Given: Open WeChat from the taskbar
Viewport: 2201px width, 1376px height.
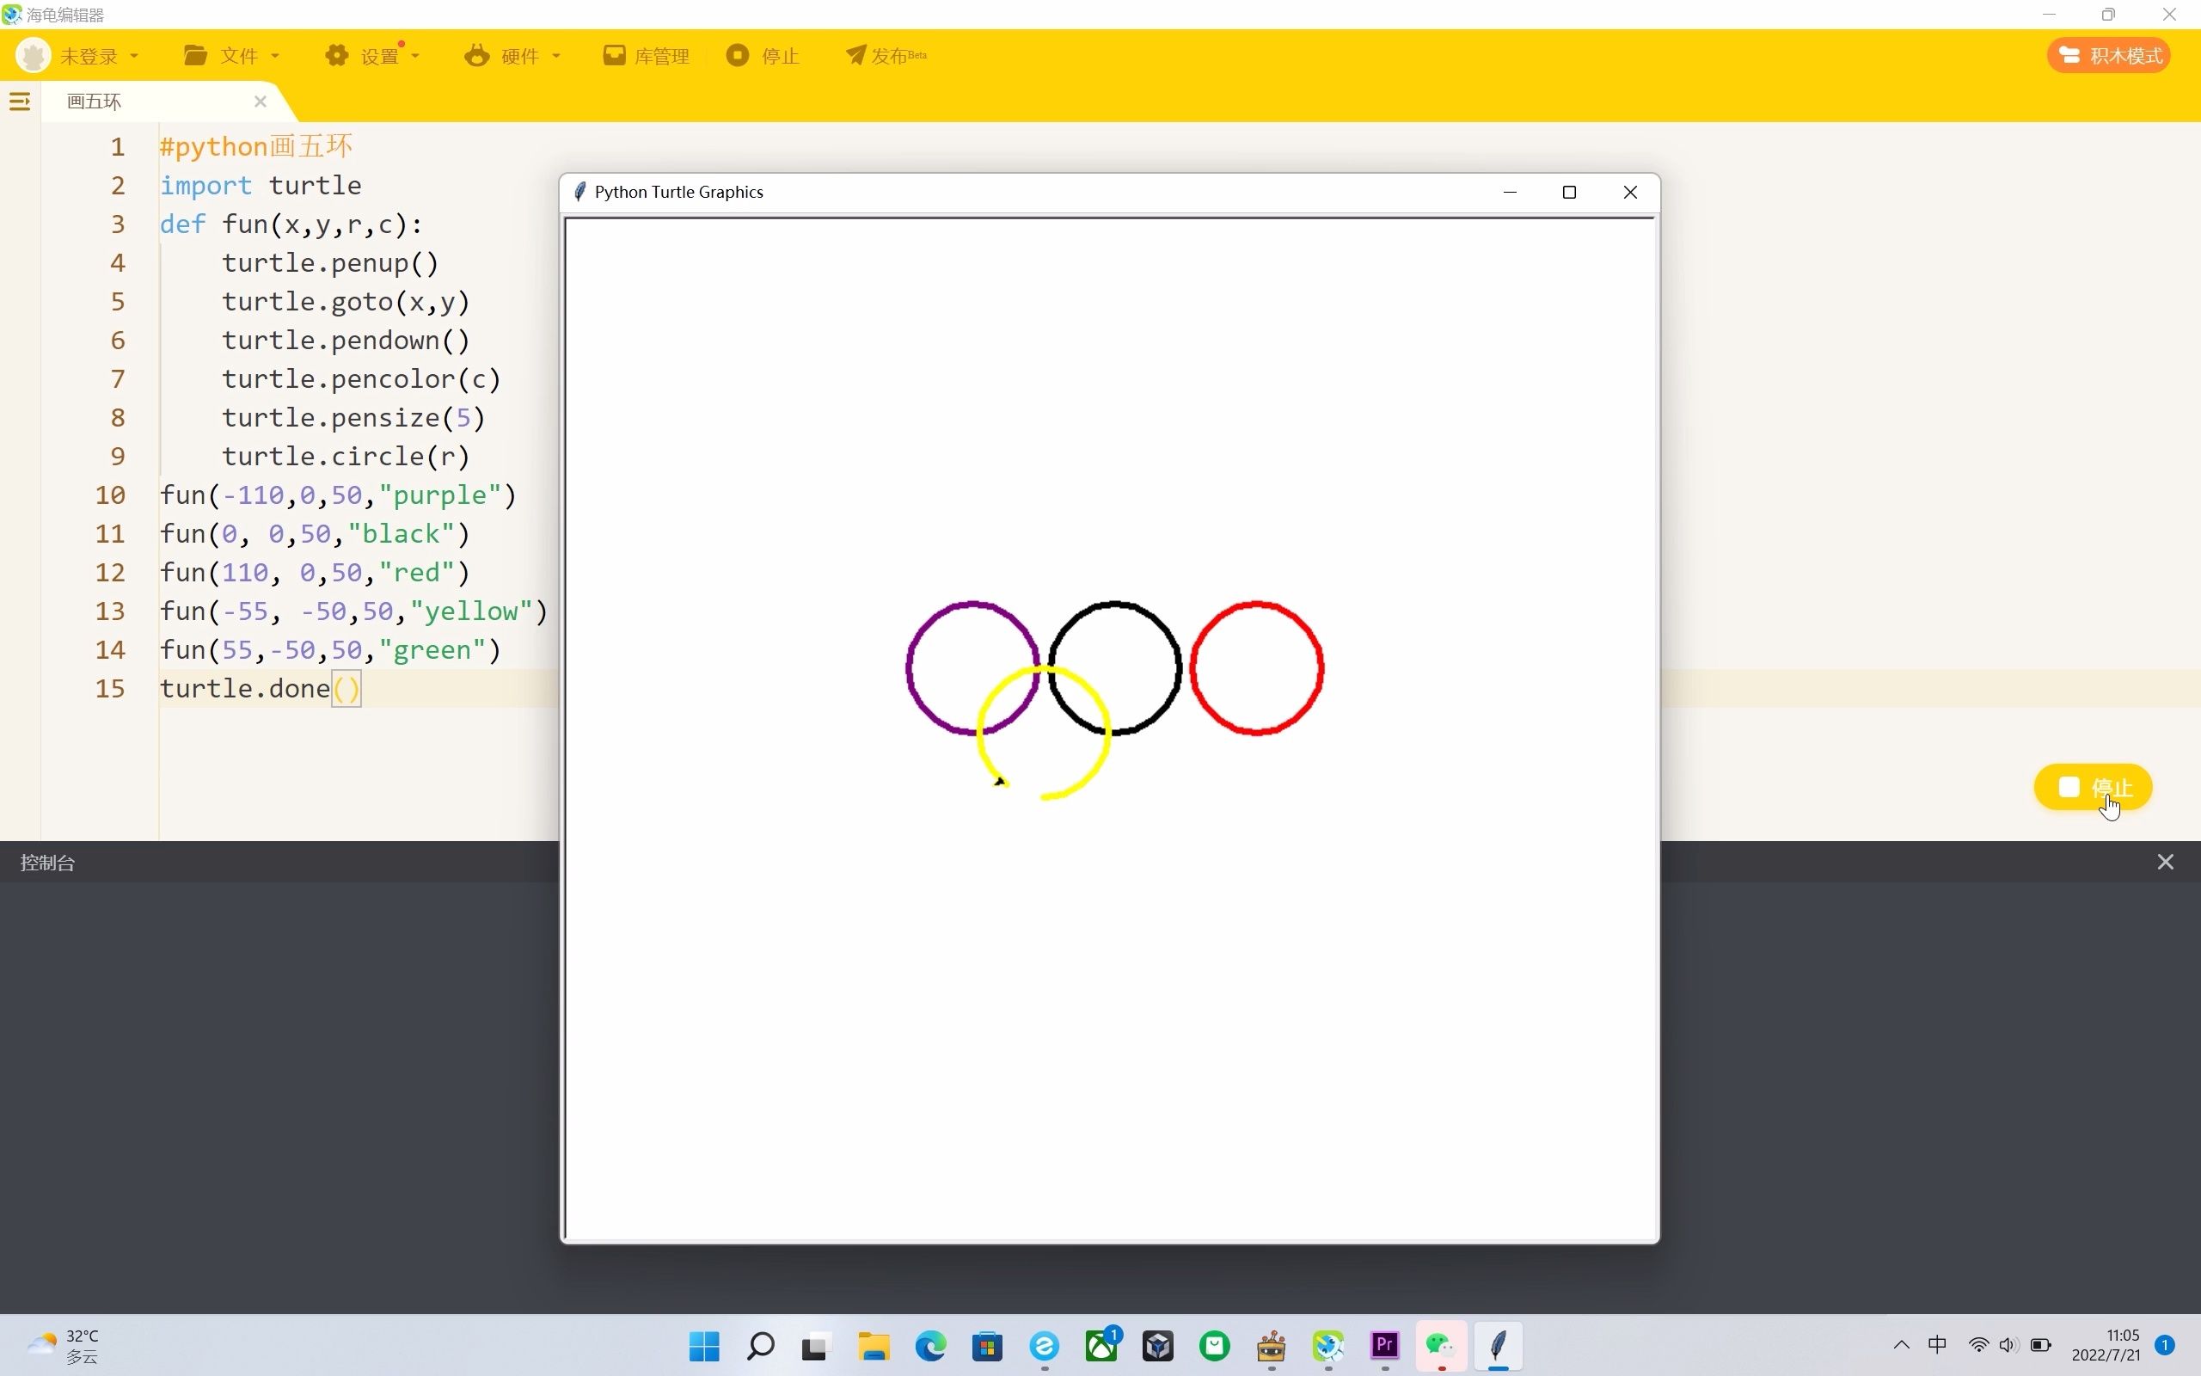Looking at the screenshot, I should coord(1442,1345).
